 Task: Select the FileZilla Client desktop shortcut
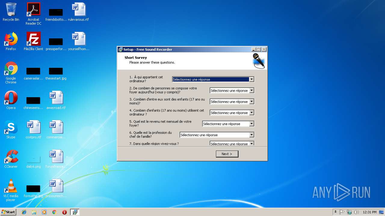(33, 41)
